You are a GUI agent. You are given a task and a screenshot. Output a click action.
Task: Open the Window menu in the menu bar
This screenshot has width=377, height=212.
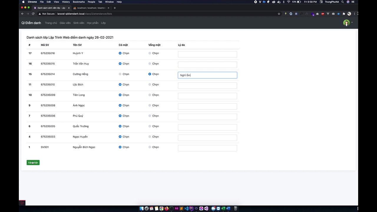coord(109,2)
